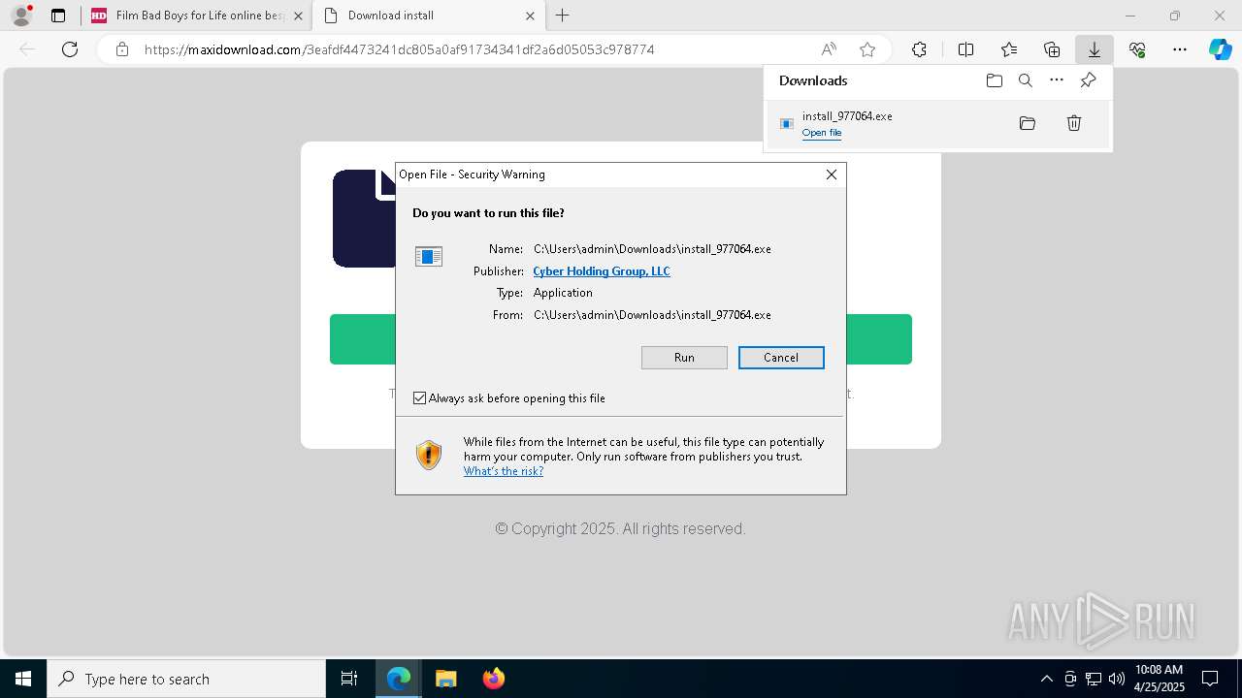Click install_977064.exe file name in Downloads

847,116
